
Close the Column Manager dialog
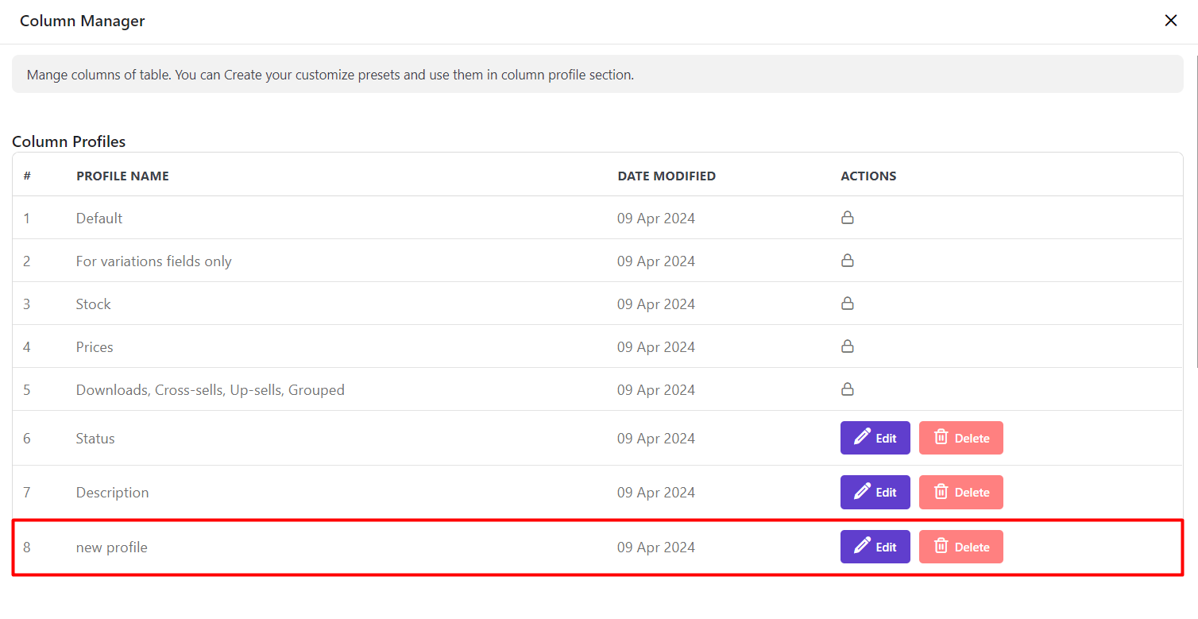pos(1170,21)
